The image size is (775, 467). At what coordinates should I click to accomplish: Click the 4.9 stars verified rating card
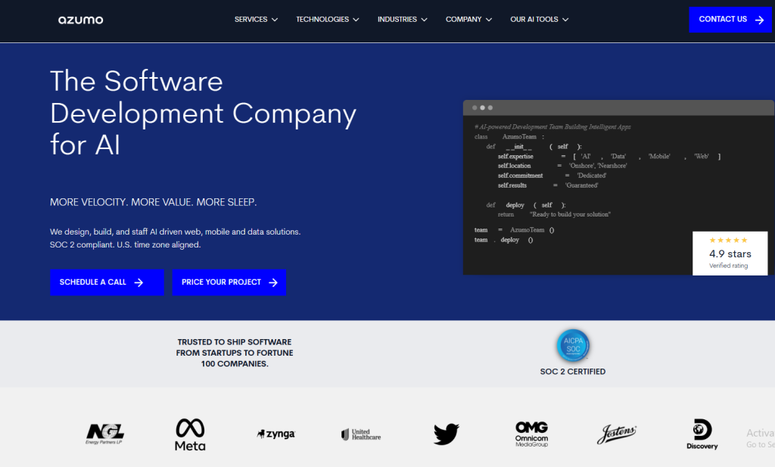tap(730, 253)
